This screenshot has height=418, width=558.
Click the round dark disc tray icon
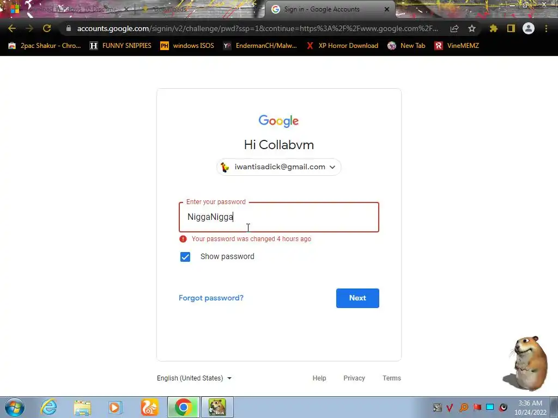pos(503,407)
